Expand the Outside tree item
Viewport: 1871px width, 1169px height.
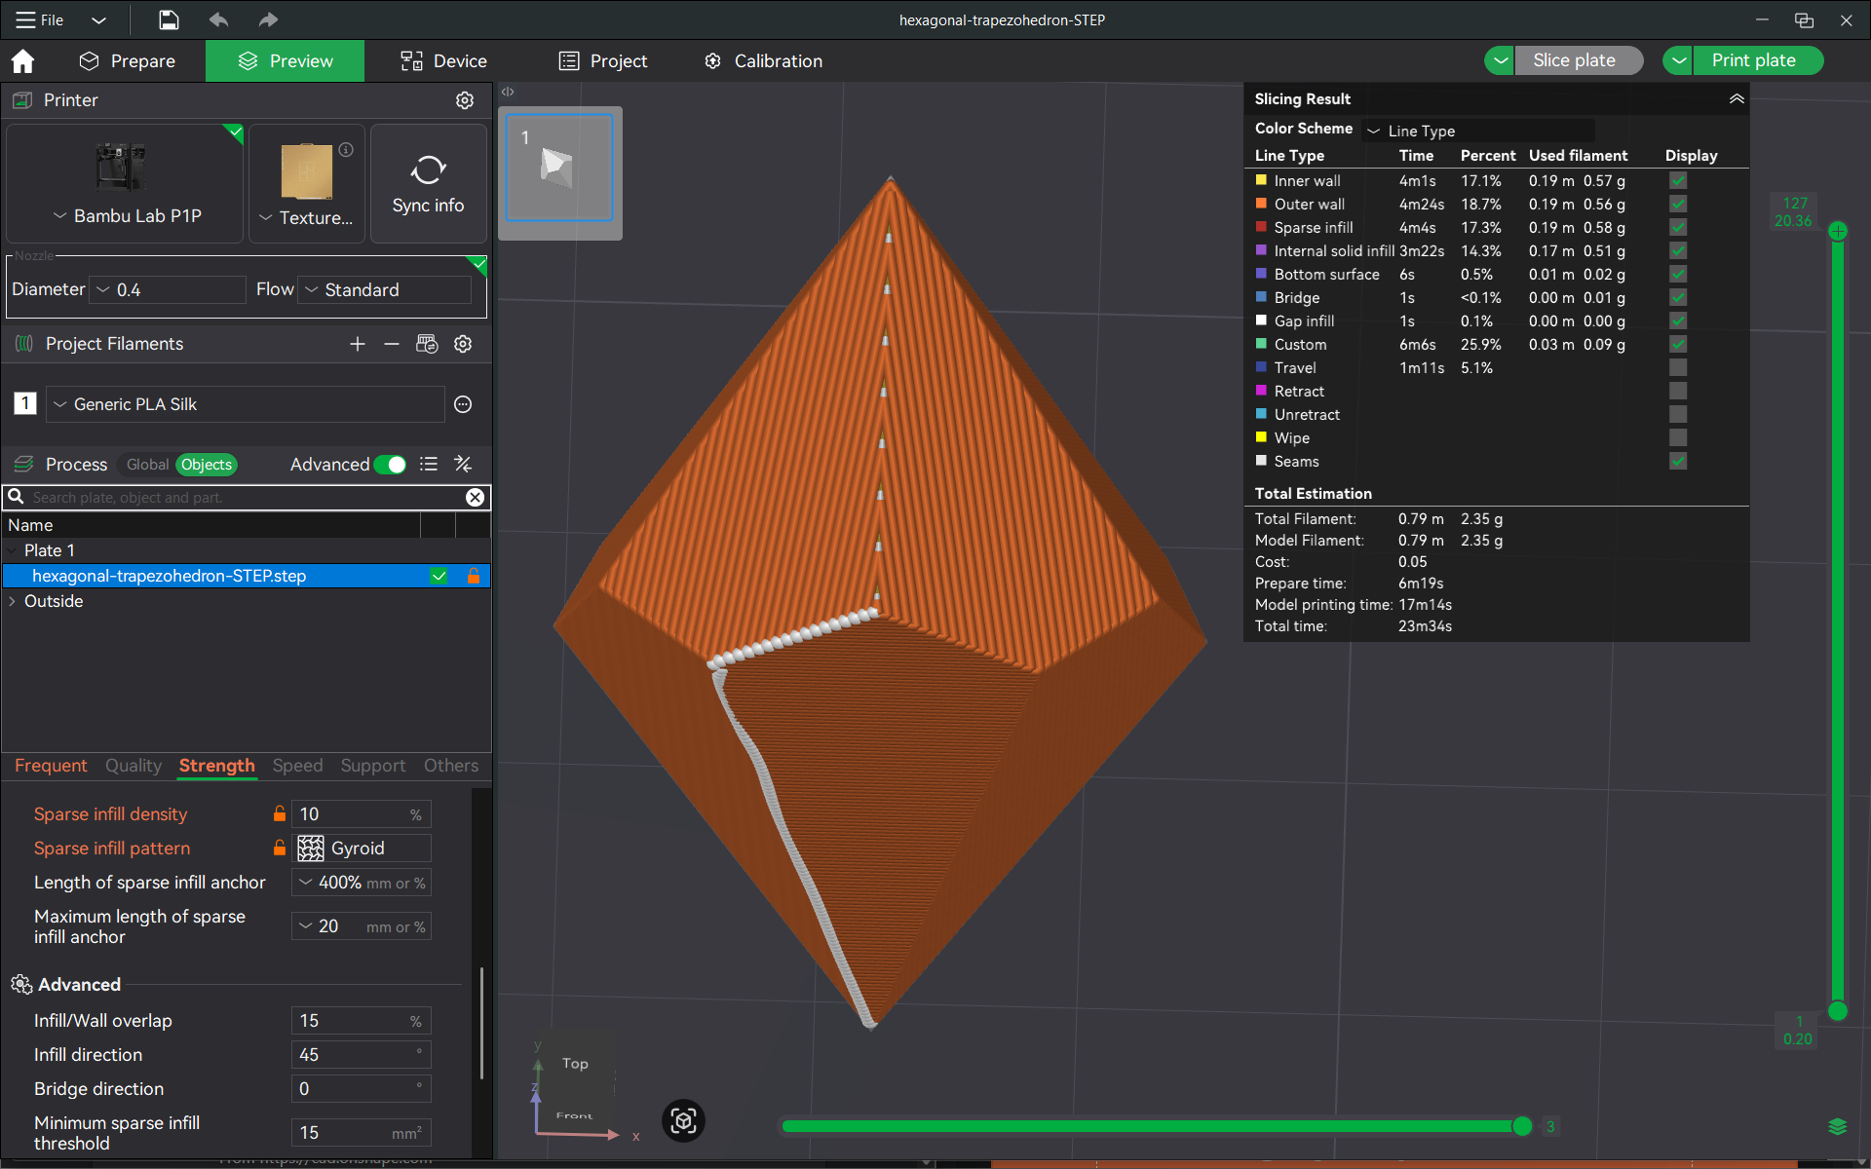pyautogui.click(x=12, y=601)
